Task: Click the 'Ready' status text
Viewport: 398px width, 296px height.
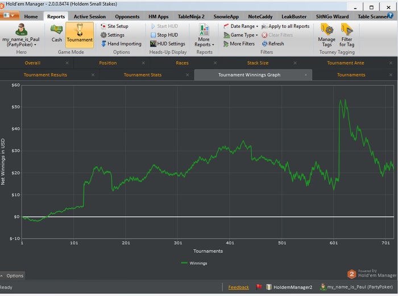Action: click(x=6, y=287)
